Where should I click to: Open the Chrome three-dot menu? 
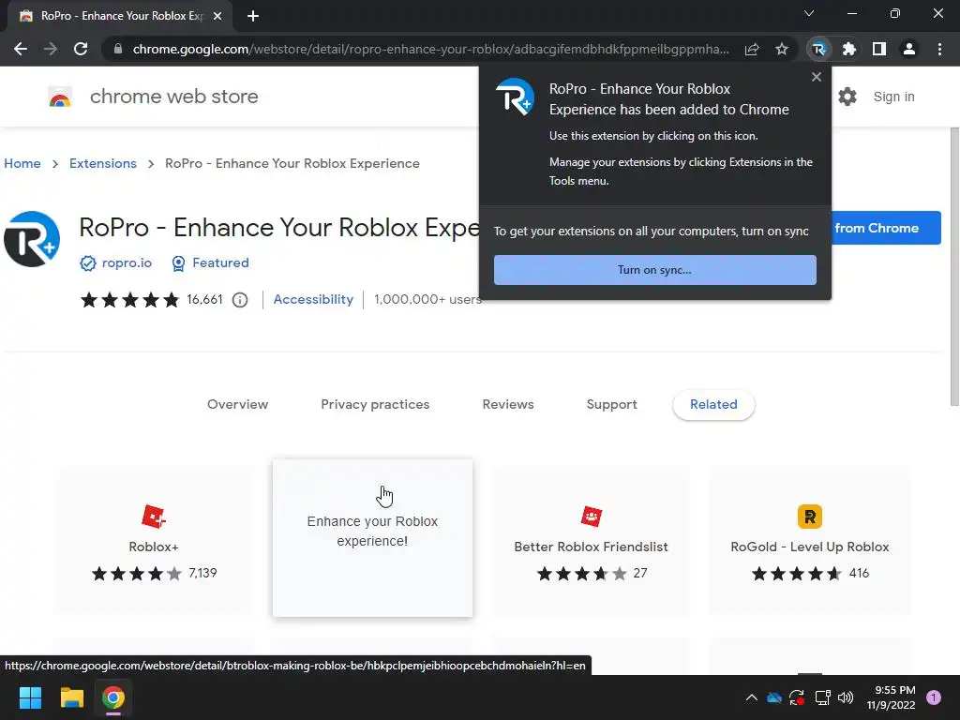pyautogui.click(x=939, y=49)
